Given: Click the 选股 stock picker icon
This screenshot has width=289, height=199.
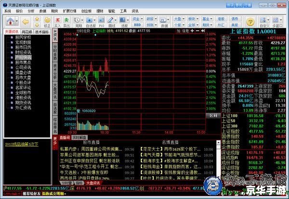Looking at the screenshot, I should pos(122,20).
